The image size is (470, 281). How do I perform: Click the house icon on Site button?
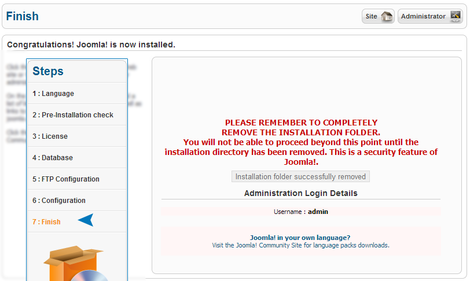point(387,16)
